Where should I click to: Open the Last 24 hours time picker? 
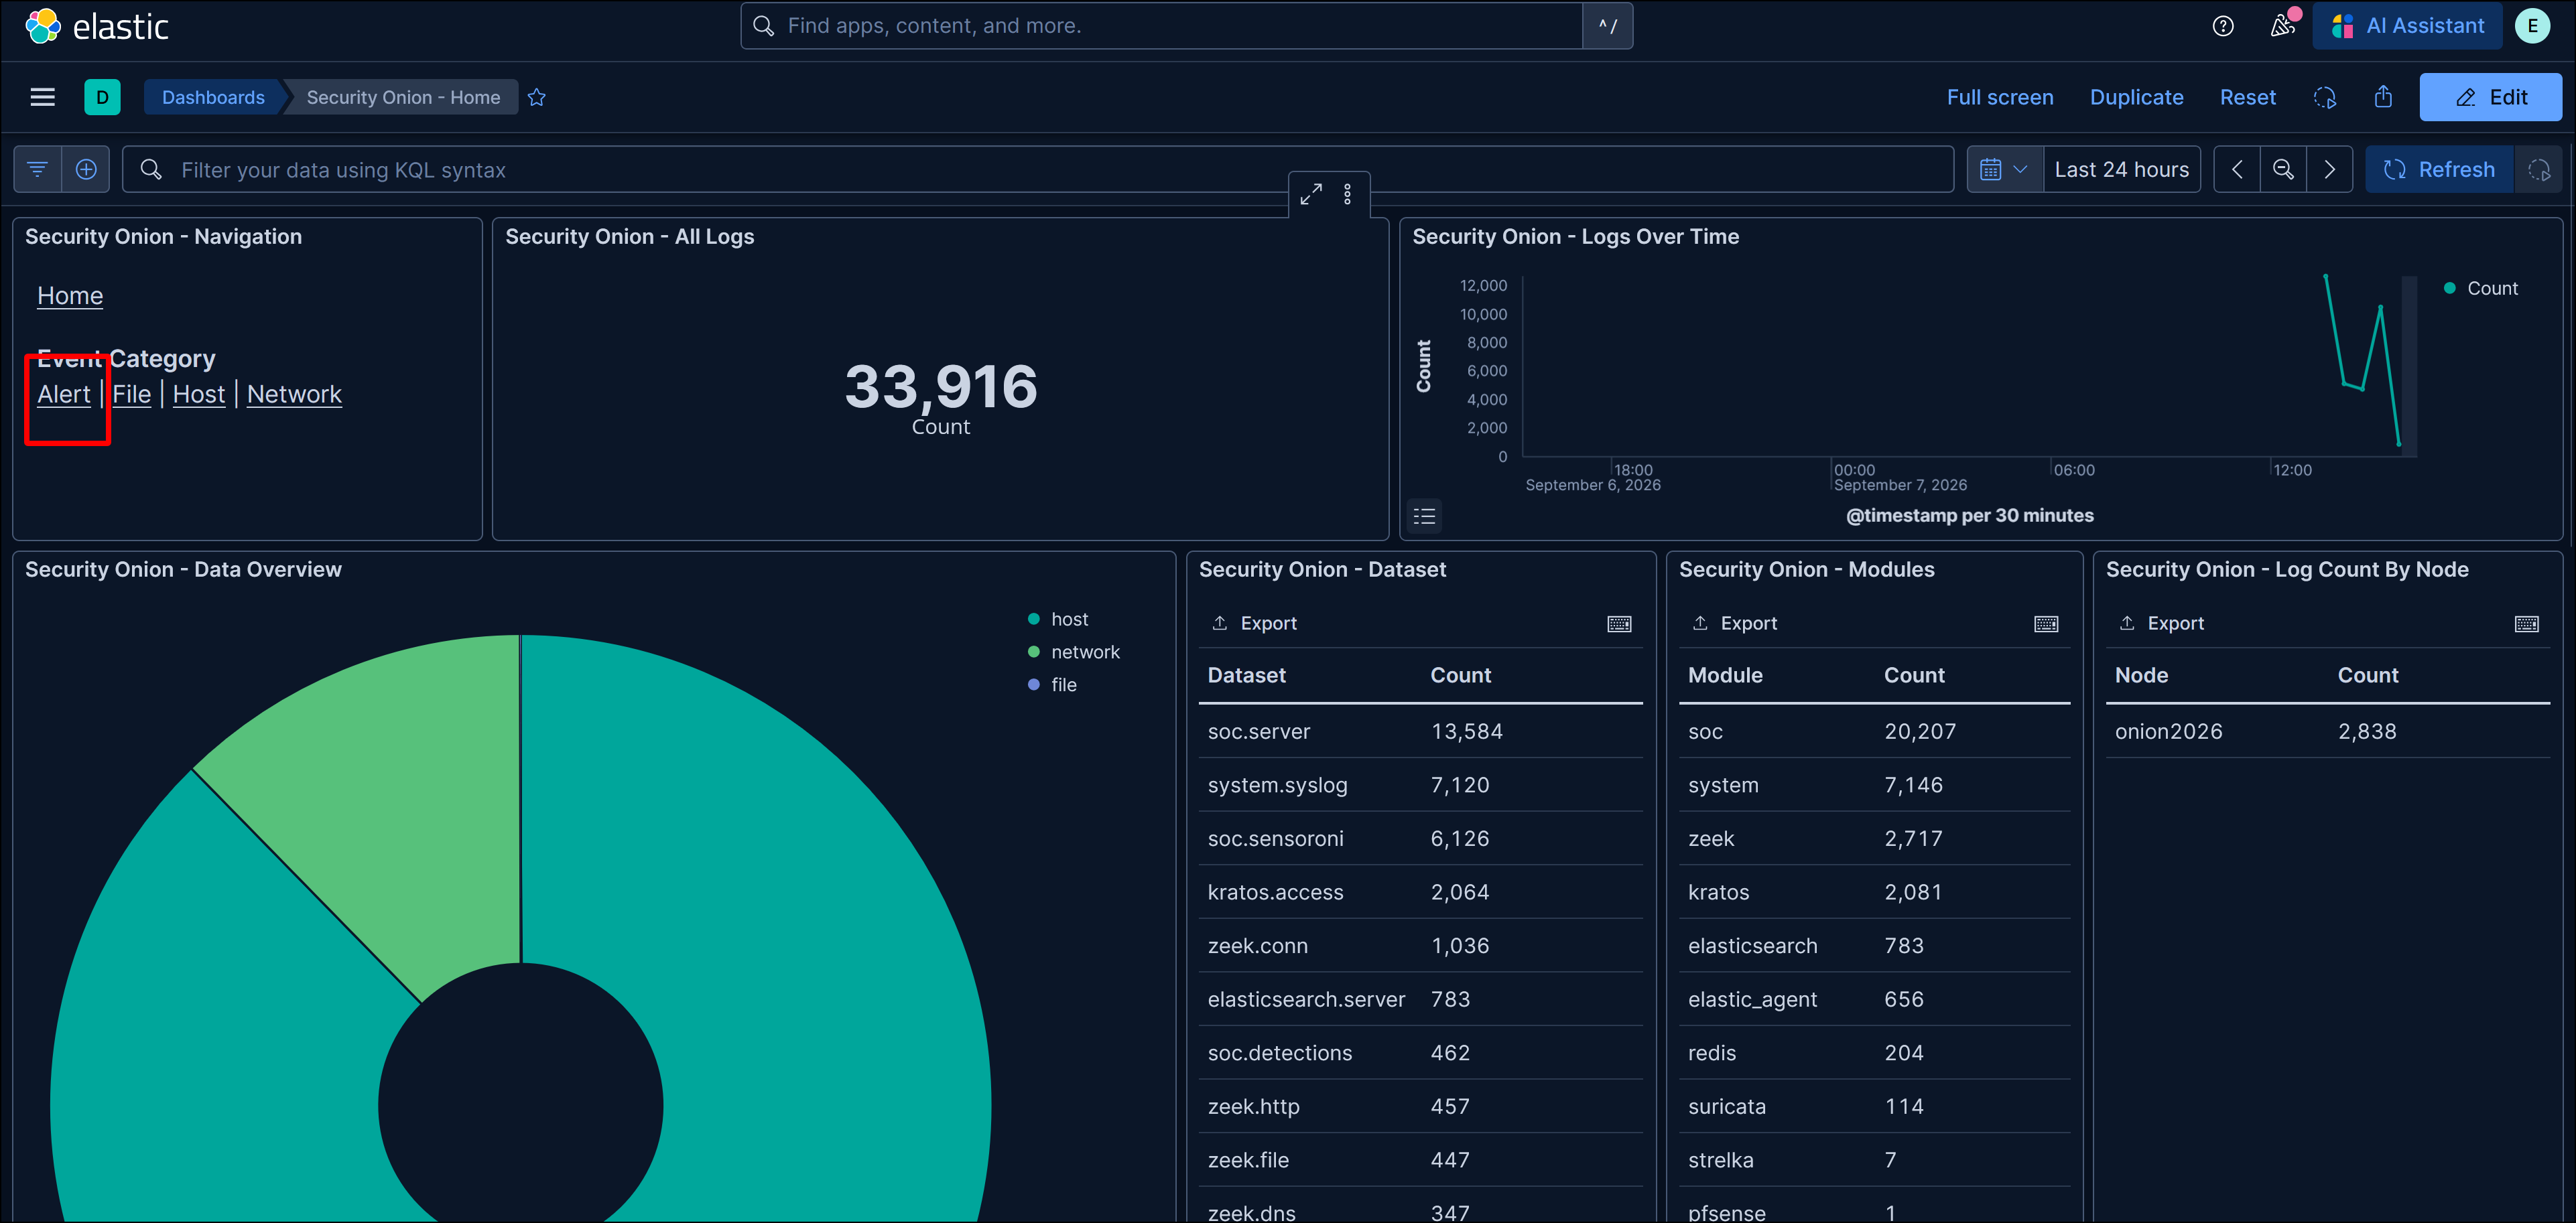tap(2121, 170)
